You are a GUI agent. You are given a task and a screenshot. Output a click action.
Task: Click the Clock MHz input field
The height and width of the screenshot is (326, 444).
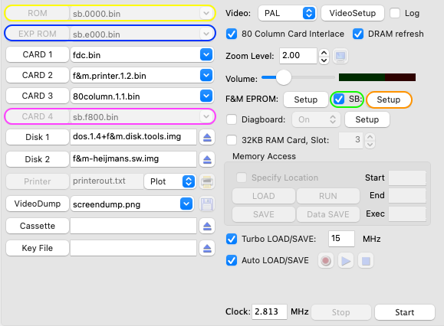[269, 311]
